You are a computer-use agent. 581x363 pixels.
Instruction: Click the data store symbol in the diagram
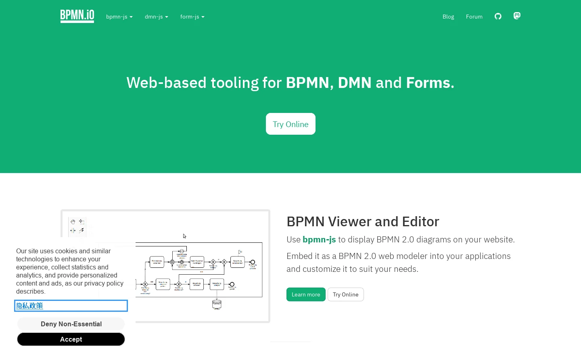click(217, 304)
